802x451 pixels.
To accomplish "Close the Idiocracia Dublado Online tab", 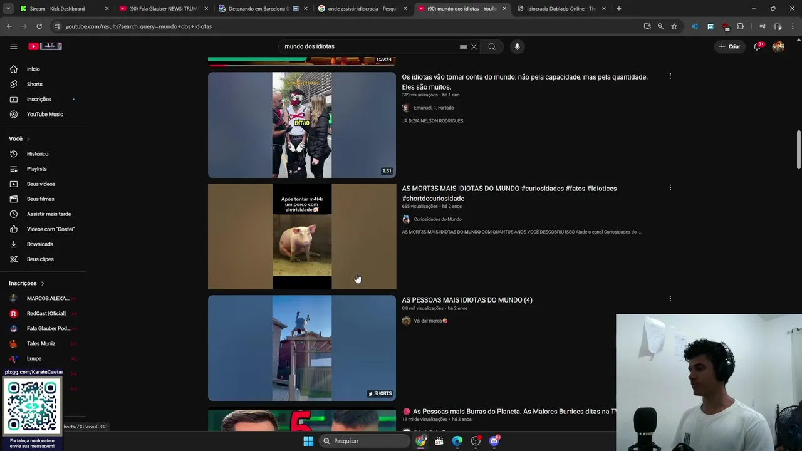I will (604, 9).
